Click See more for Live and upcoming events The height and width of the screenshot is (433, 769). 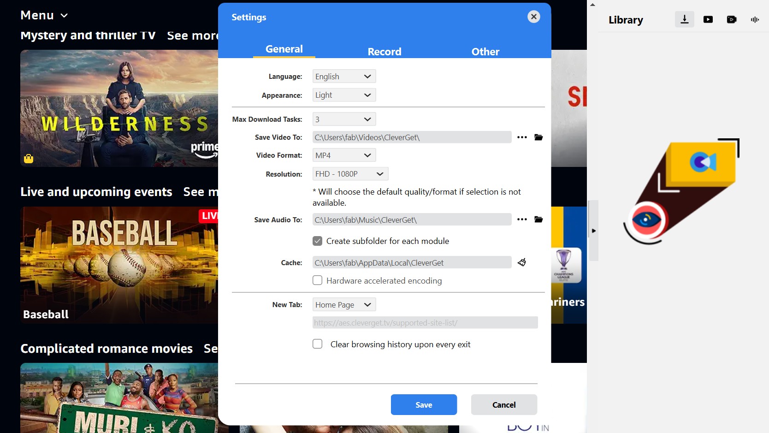(x=201, y=192)
